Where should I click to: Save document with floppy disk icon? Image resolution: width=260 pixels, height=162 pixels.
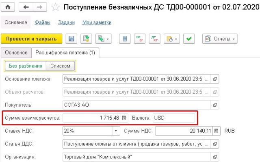click(71, 39)
